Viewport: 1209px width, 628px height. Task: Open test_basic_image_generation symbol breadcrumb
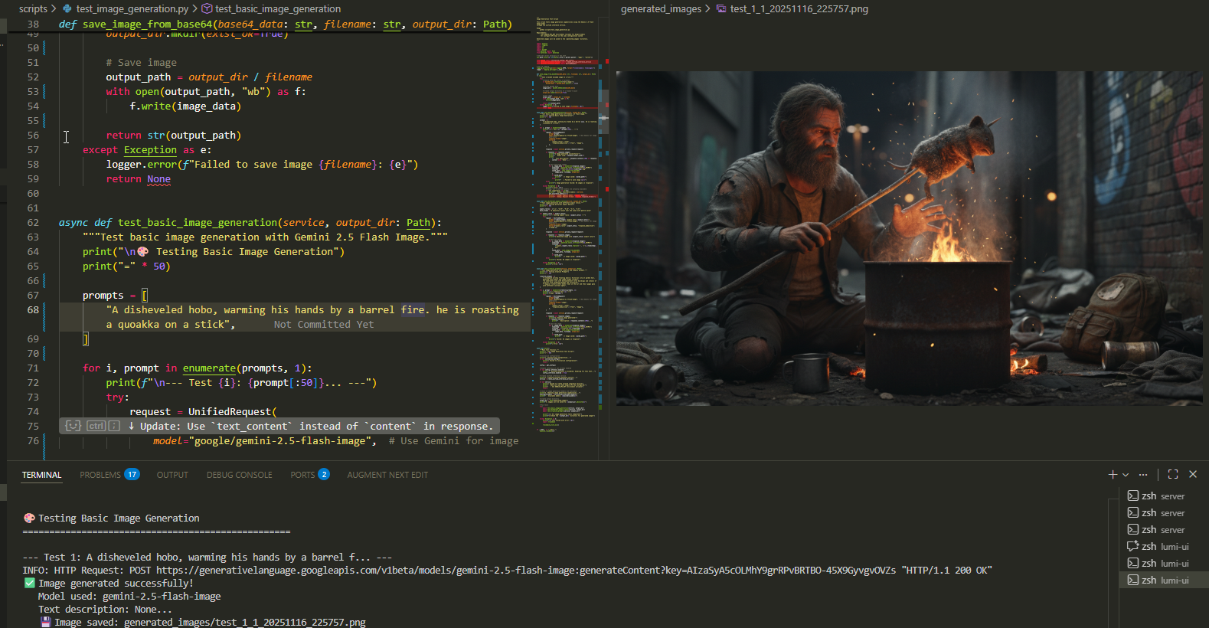[x=277, y=9]
